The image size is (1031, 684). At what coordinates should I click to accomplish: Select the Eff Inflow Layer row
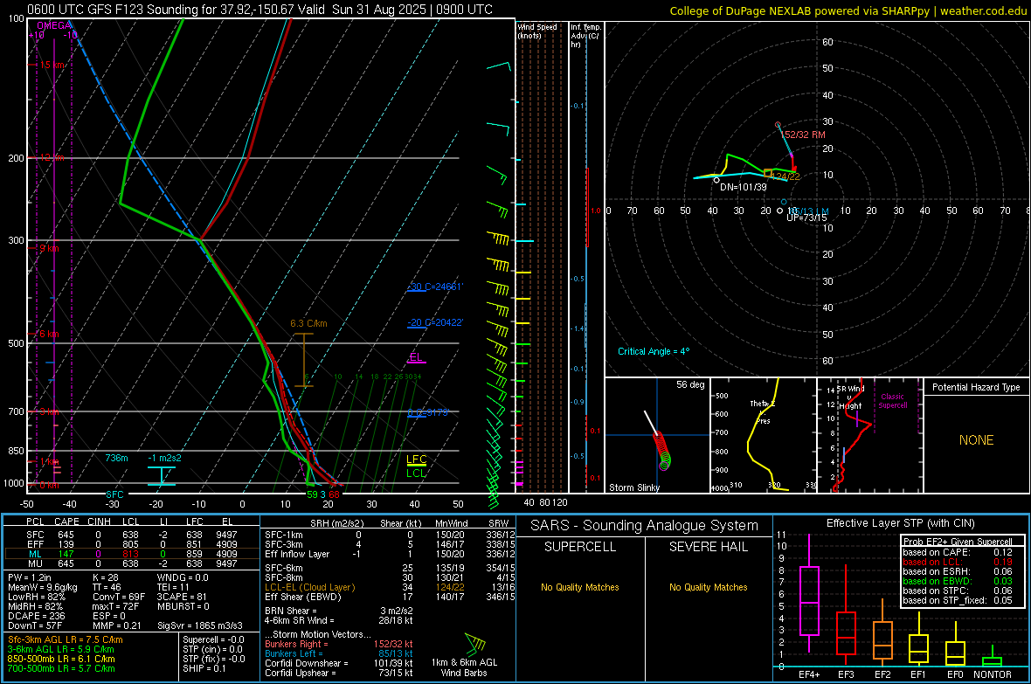(390, 554)
